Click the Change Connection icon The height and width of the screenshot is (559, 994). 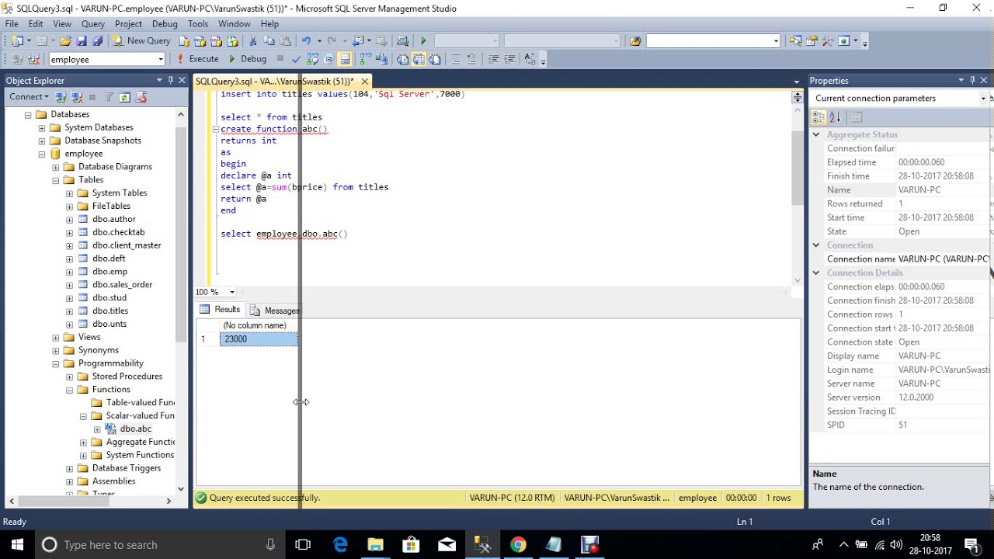point(33,59)
